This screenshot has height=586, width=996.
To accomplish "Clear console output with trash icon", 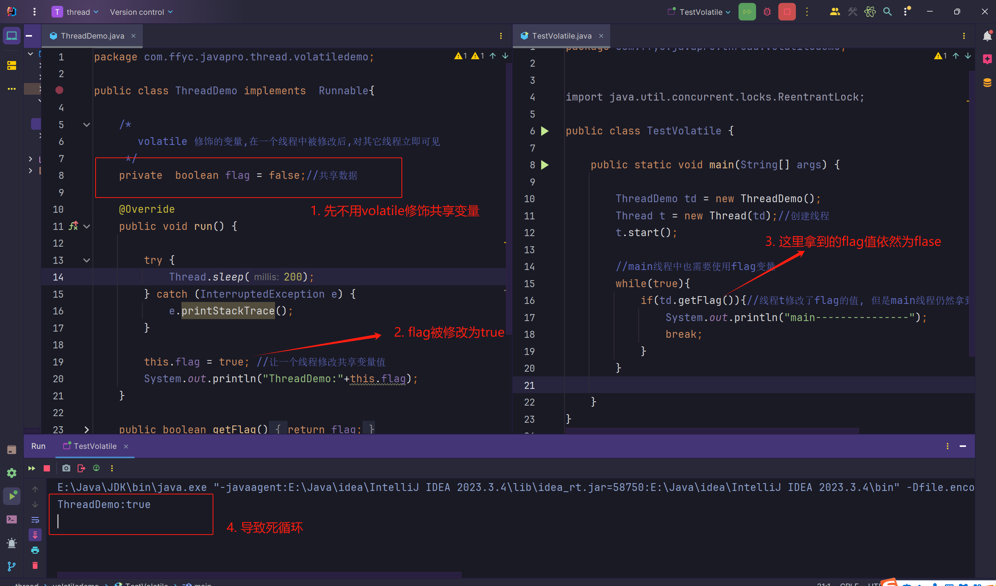I will coord(35,565).
